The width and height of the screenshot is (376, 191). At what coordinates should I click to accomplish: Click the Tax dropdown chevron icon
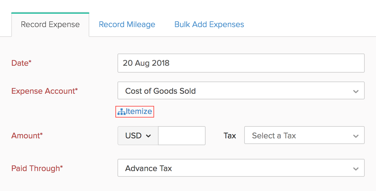tap(356, 135)
